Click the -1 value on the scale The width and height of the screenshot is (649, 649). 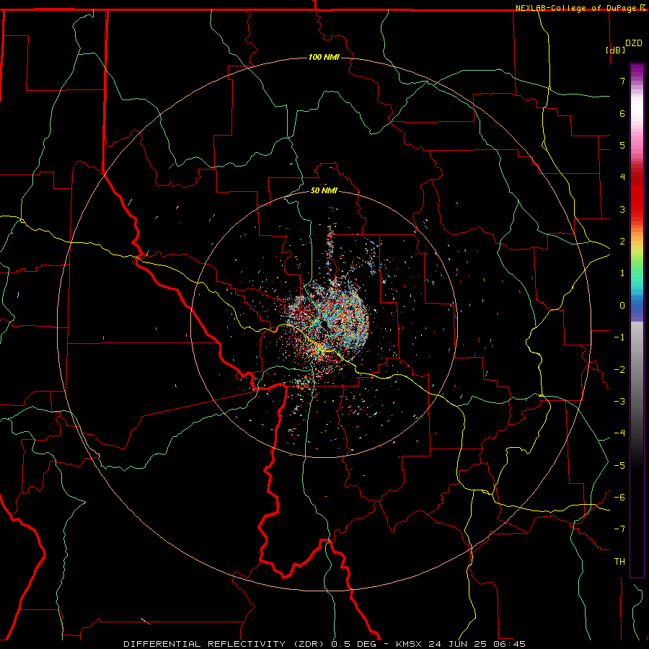[619, 337]
